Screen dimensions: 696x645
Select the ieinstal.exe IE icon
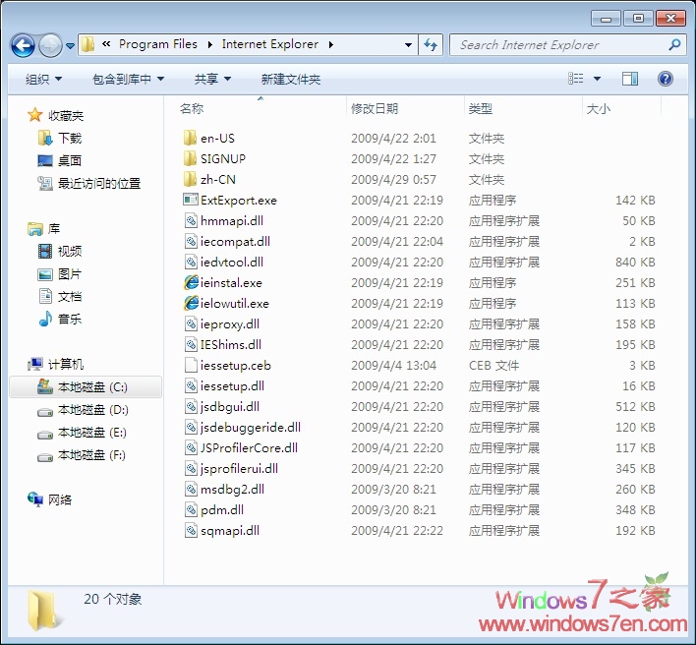pyautogui.click(x=191, y=282)
